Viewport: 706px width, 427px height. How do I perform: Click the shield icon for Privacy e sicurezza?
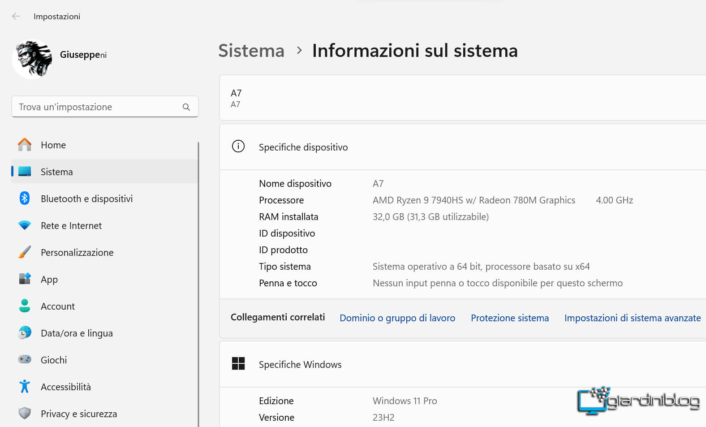(25, 413)
